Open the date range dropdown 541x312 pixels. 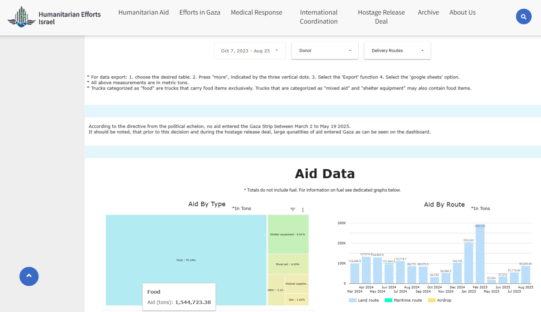point(250,51)
